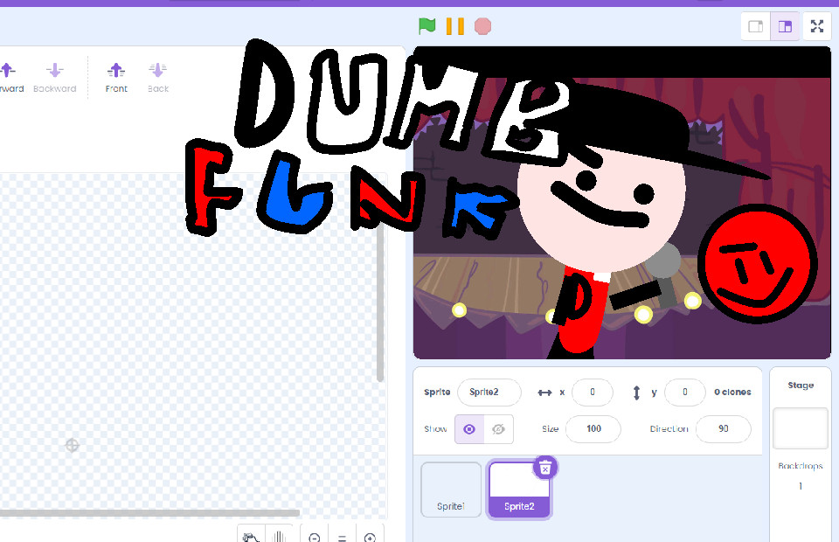This screenshot has height=542, width=839.
Task: Select the Stage backdrop thumbnail
Action: click(801, 428)
